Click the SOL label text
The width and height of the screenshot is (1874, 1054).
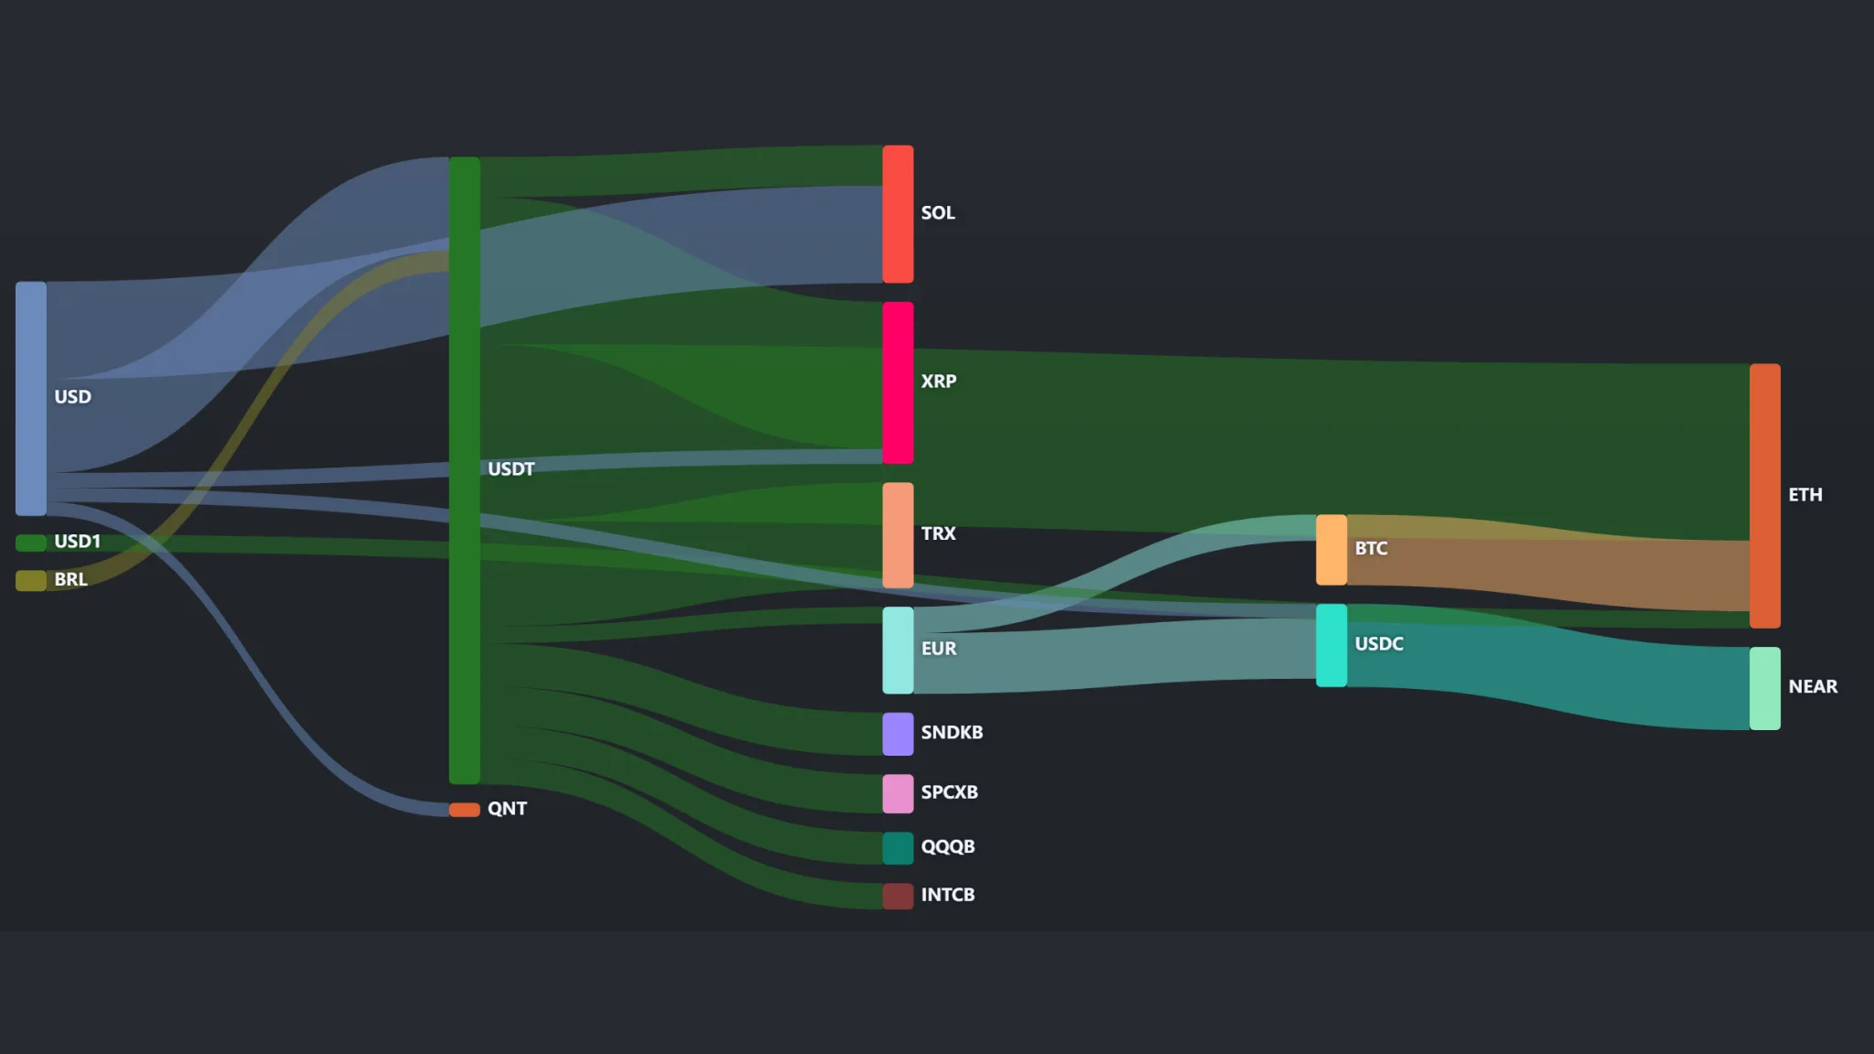point(938,213)
